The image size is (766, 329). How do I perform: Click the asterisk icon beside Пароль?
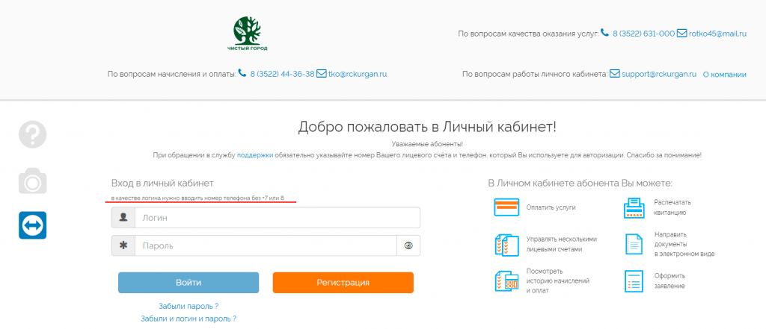coord(123,245)
